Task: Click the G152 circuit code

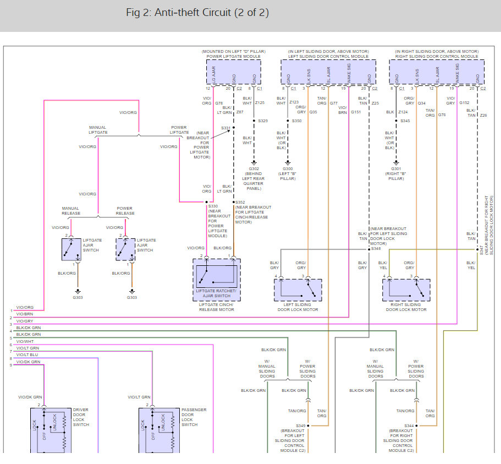Action: [x=464, y=102]
